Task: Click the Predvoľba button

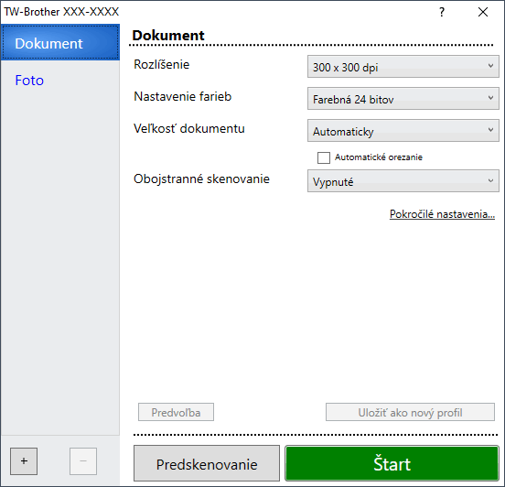Action: pyautogui.click(x=176, y=412)
